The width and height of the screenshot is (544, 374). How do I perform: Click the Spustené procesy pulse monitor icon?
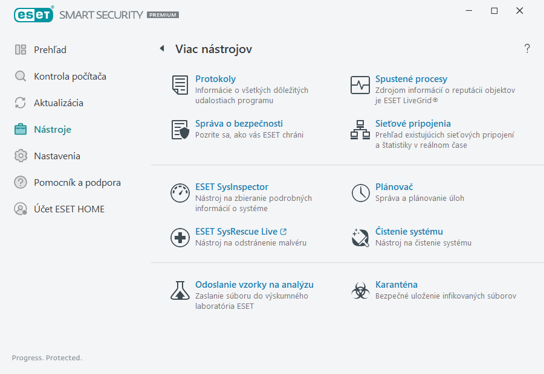click(360, 85)
